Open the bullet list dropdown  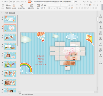tap(77, 5)
